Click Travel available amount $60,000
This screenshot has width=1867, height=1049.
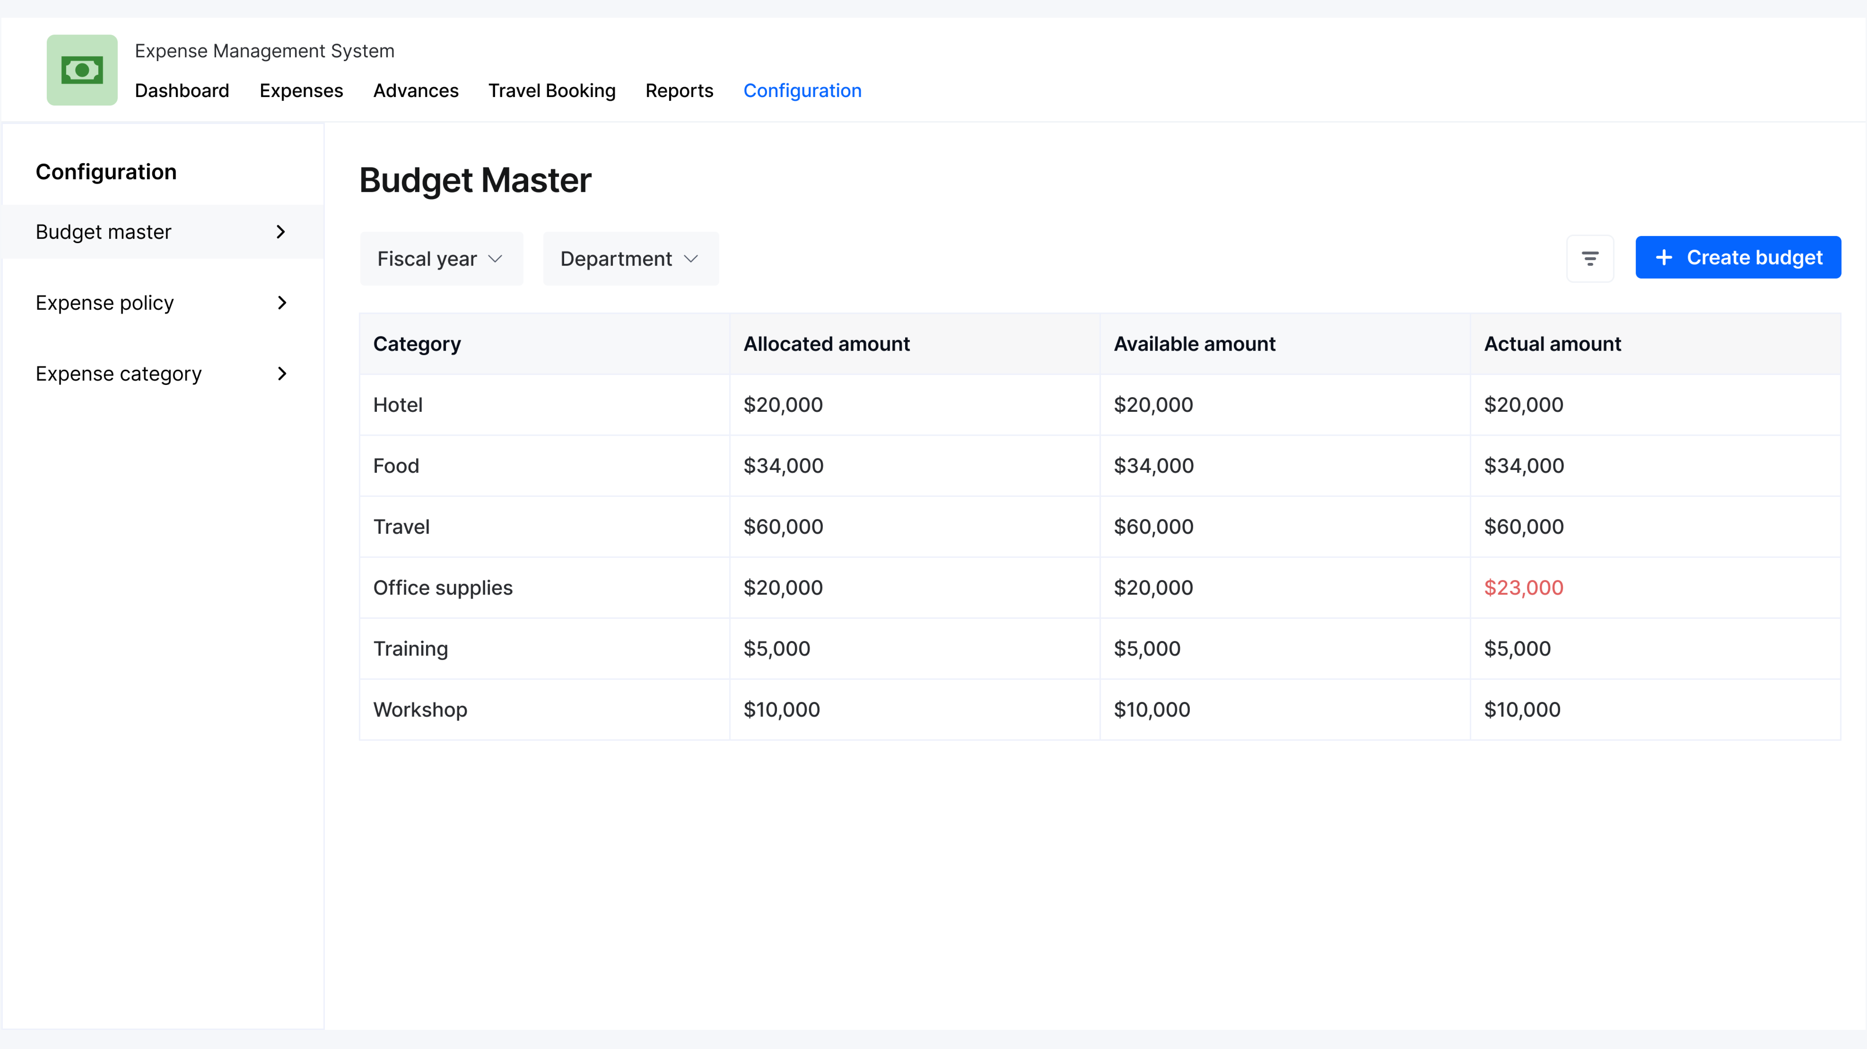coord(1154,527)
